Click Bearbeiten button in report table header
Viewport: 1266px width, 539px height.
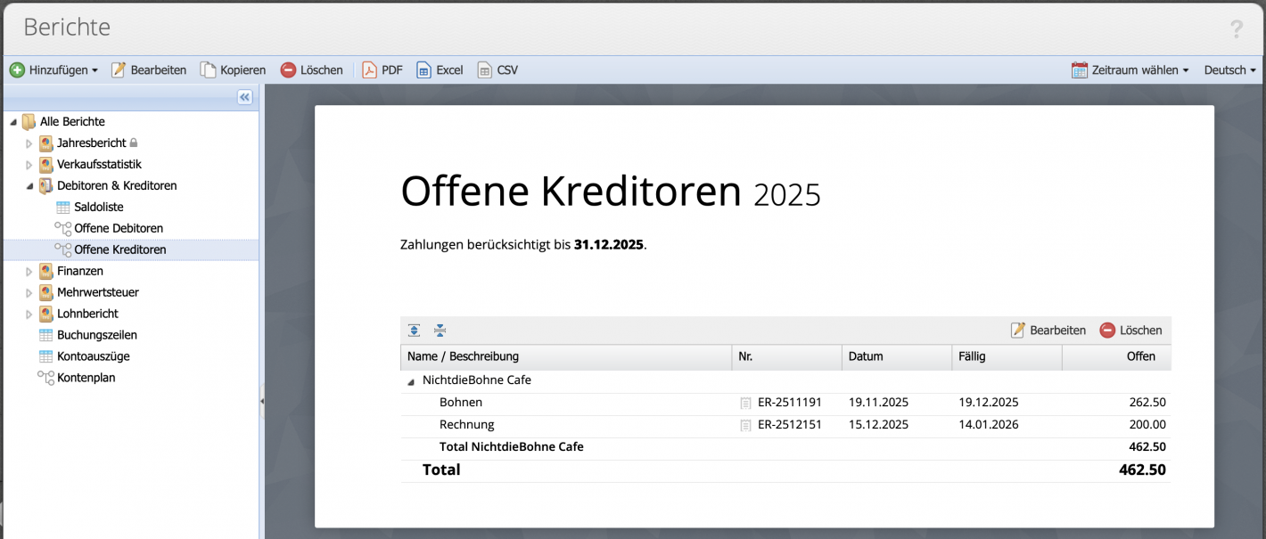pos(1048,331)
